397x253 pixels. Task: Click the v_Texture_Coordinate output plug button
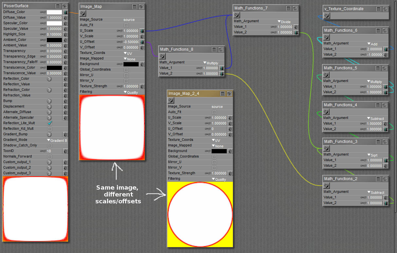pos(327,16)
